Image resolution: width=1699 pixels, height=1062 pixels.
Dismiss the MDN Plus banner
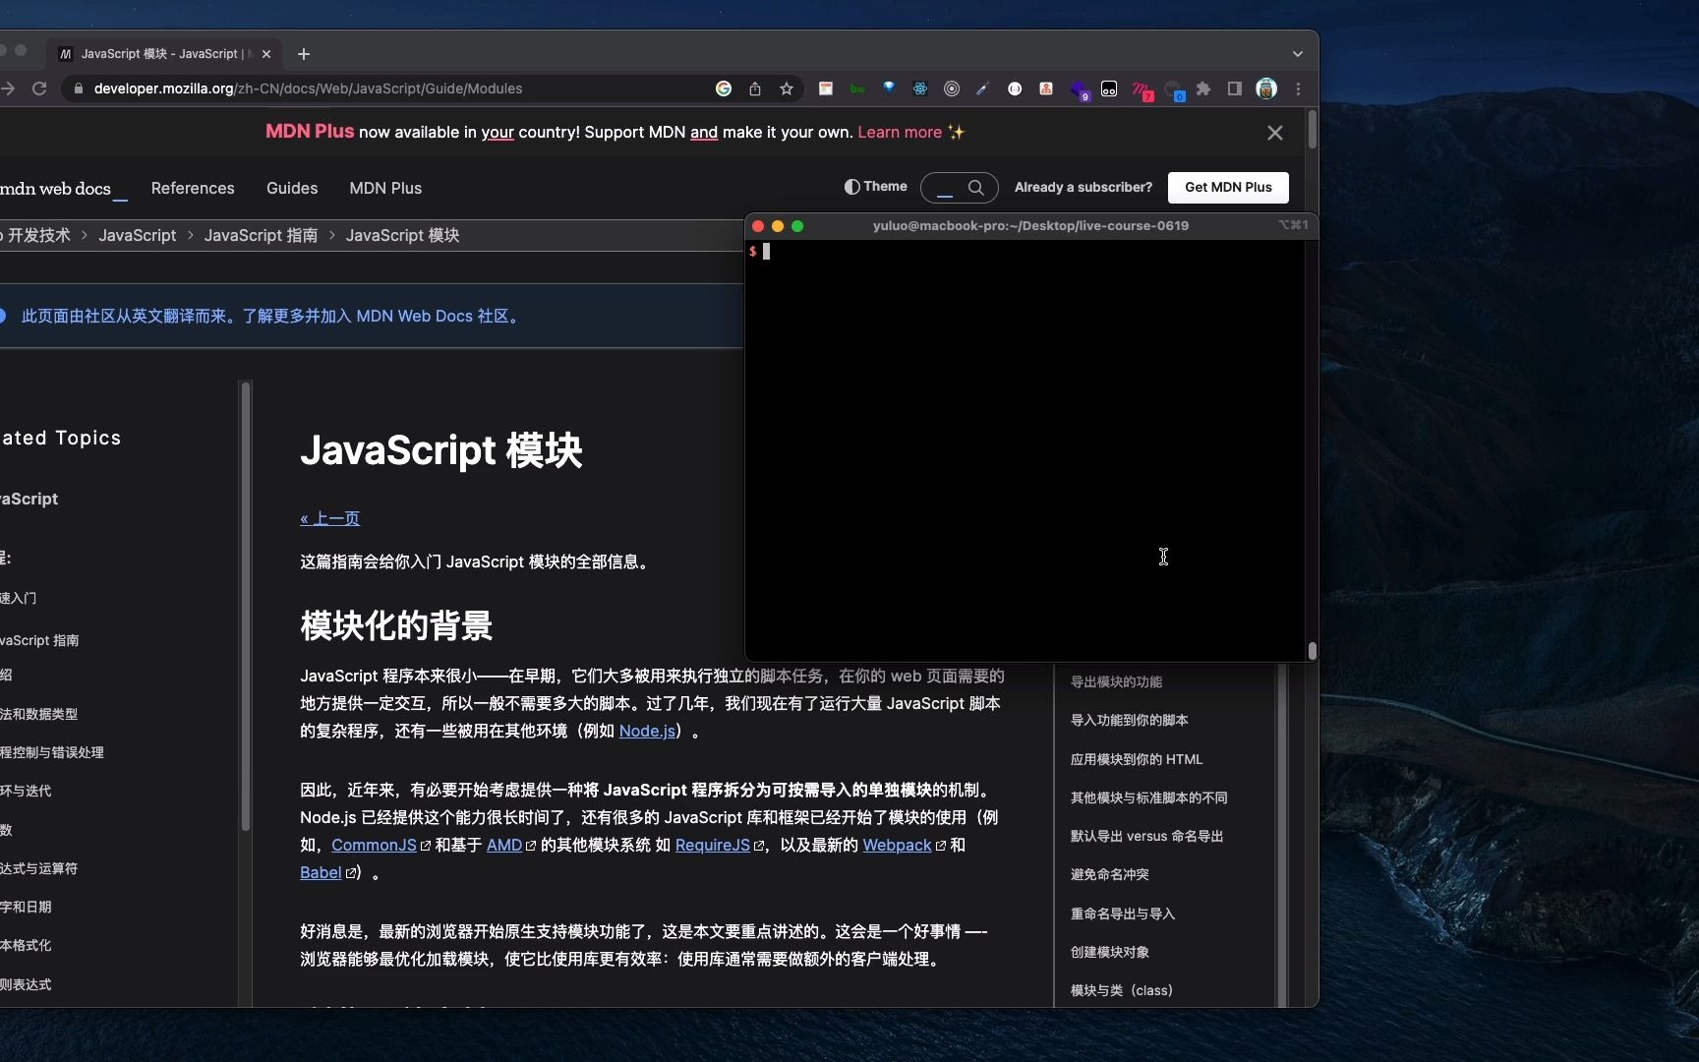[1275, 133]
